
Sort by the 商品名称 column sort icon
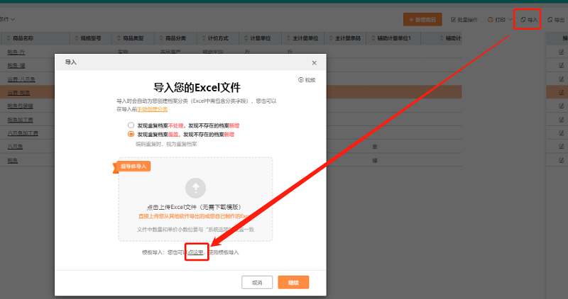tap(9, 38)
